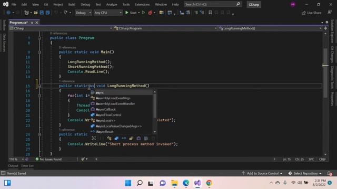This screenshot has width=337, height=189.
Task: Toggle the IntelliSense interfaces filter
Action: coord(124,138)
